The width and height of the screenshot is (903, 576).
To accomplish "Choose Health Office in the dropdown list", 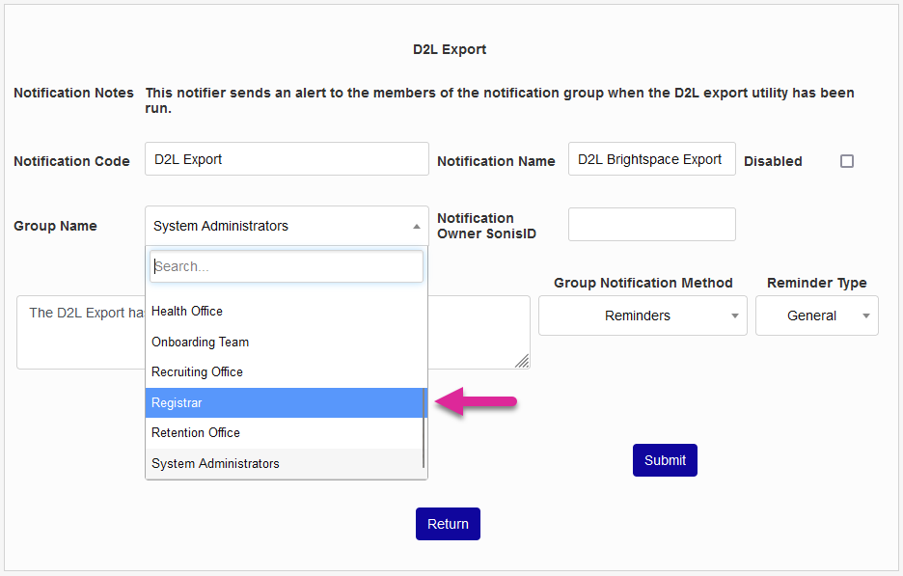I will point(286,311).
